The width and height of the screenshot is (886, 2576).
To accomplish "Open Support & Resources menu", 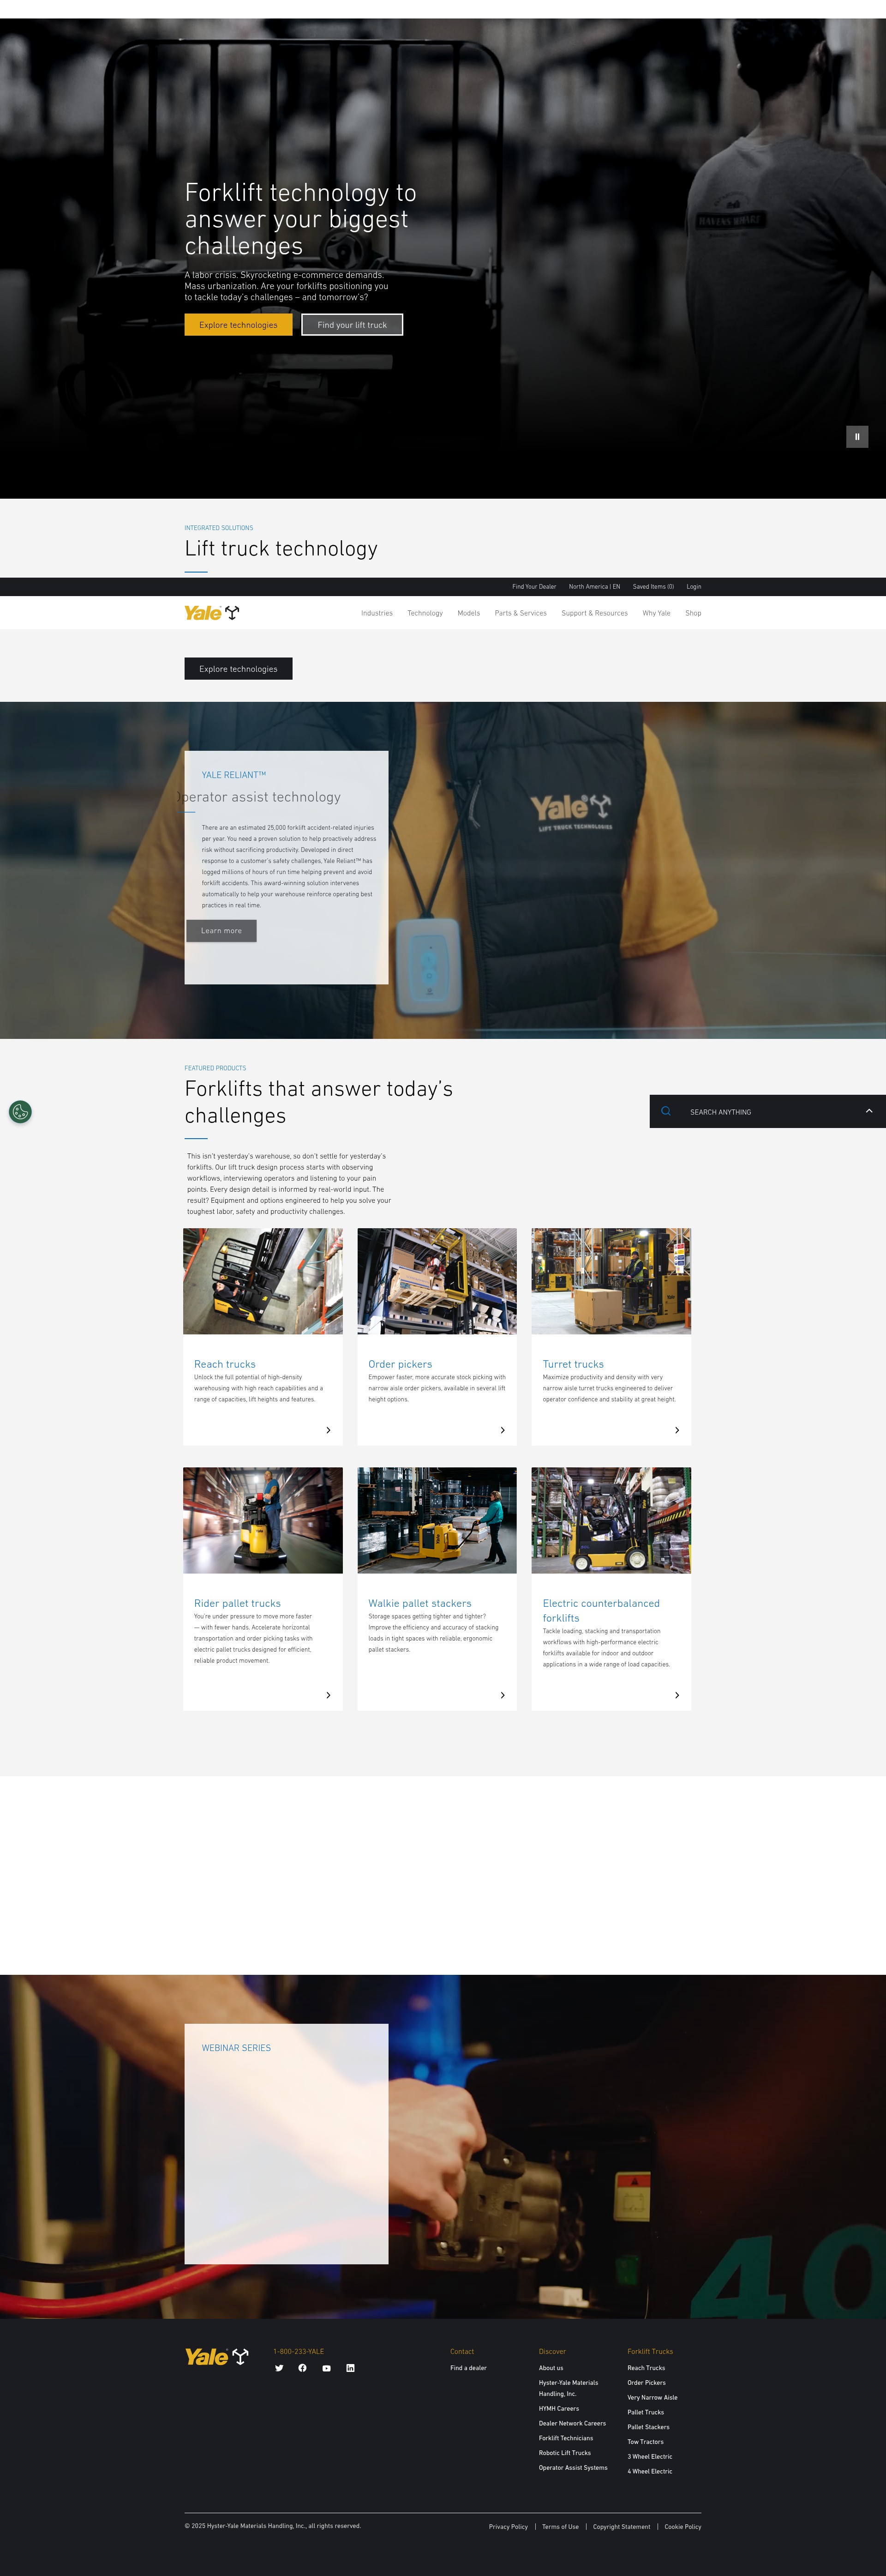I will tap(594, 613).
